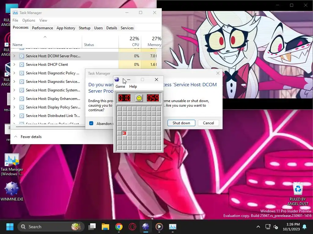This screenshot has height=234, width=313.
Task: Close the Task Manager confirmation dialog
Action: [x=218, y=73]
